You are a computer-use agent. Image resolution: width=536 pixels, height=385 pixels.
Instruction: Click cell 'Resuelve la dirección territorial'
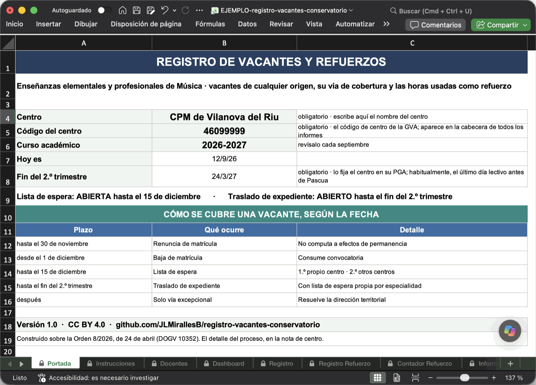click(412, 300)
